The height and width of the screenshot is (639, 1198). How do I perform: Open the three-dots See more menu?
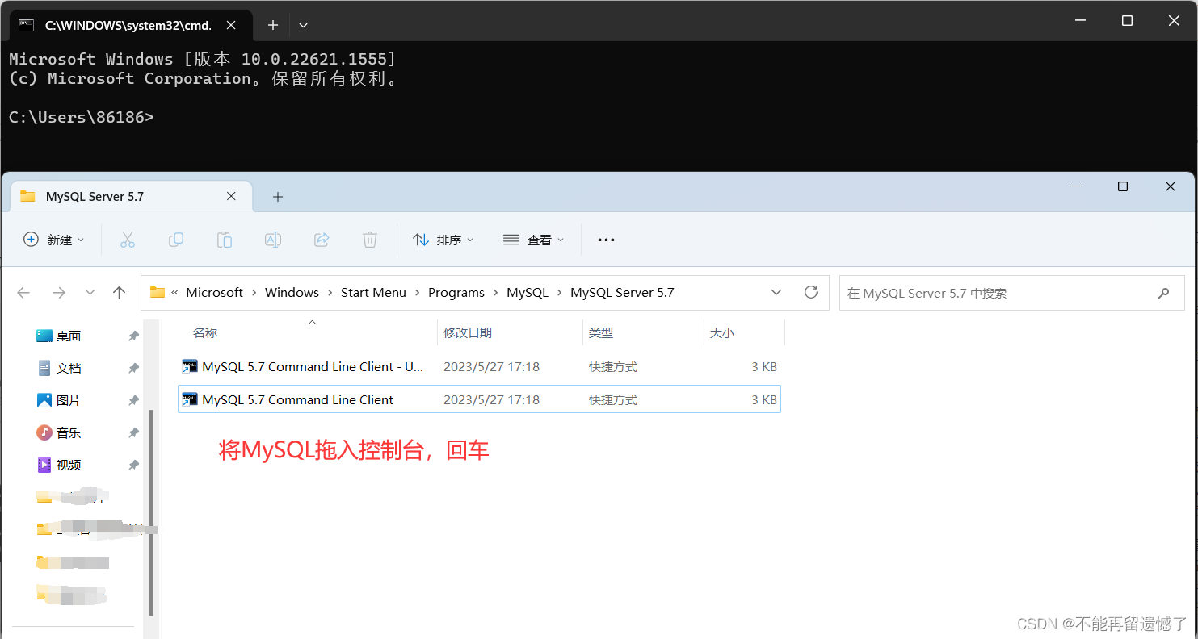[606, 240]
